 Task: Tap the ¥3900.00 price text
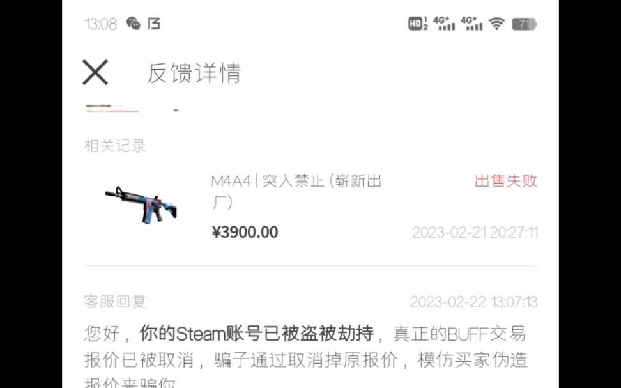(x=245, y=232)
